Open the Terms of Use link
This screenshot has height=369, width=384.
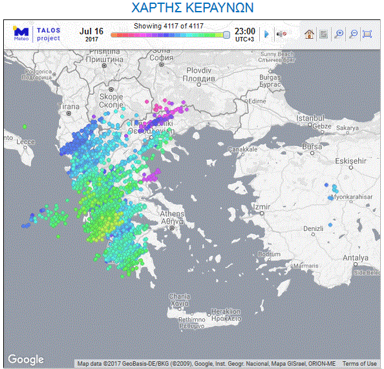tap(359, 364)
